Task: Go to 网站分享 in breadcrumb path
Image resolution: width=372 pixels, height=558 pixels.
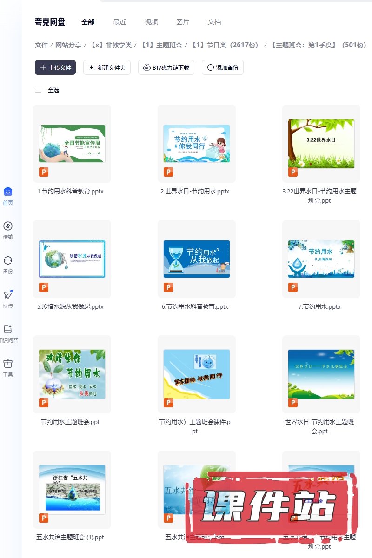Action: 68,45
